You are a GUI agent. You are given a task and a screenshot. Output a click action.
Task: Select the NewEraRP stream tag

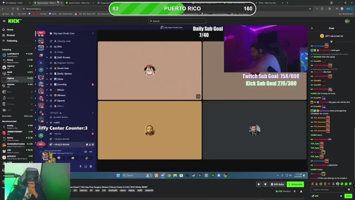(x=113, y=191)
